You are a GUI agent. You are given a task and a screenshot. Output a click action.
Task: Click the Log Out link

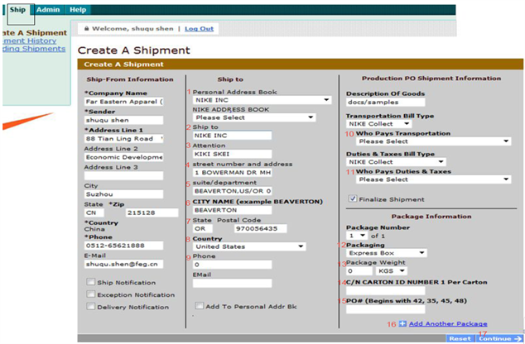click(199, 28)
